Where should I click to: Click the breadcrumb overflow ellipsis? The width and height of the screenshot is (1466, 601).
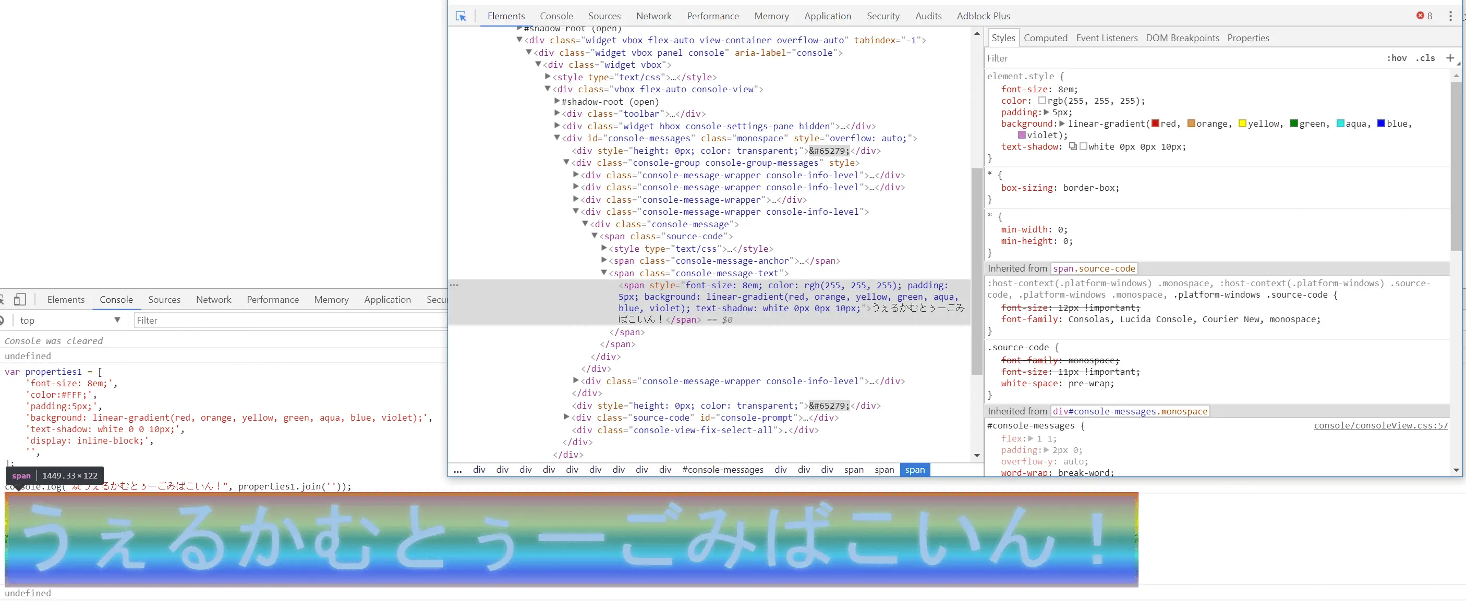pyautogui.click(x=457, y=470)
